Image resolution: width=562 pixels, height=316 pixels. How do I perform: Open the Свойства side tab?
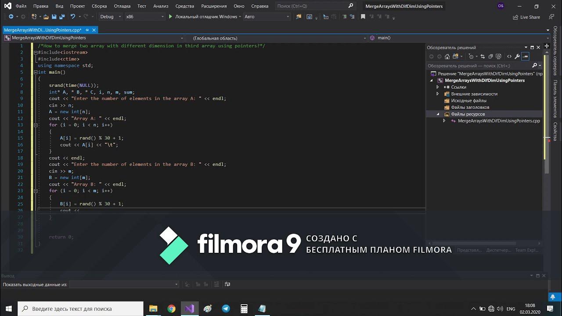pos(555,131)
